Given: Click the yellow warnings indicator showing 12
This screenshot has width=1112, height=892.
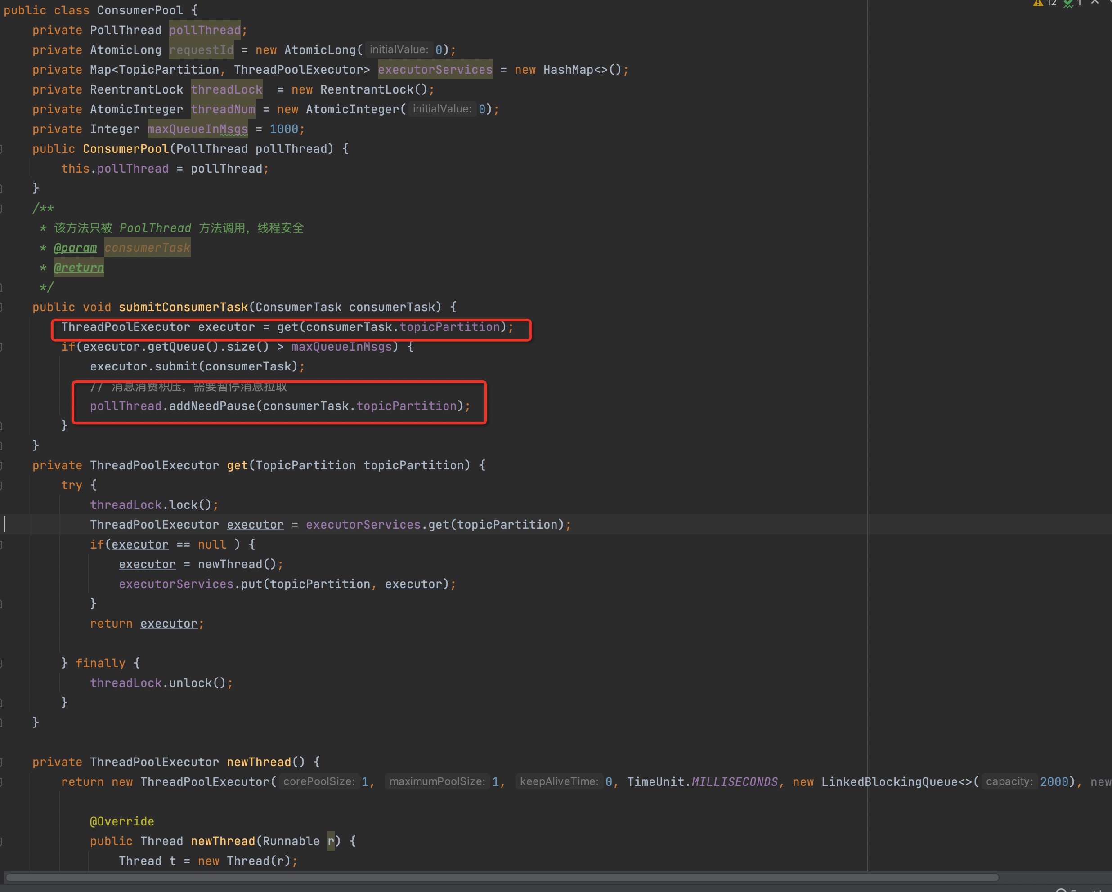Looking at the screenshot, I should (x=1044, y=3).
